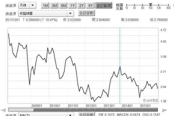Viewport: 174px width, 116px height.
Task: Click the DIF 0.1072 readout
Action: pos(106,115)
